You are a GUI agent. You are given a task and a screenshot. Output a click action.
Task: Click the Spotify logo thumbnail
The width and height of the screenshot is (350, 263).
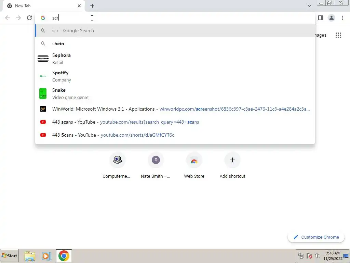[x=43, y=76]
